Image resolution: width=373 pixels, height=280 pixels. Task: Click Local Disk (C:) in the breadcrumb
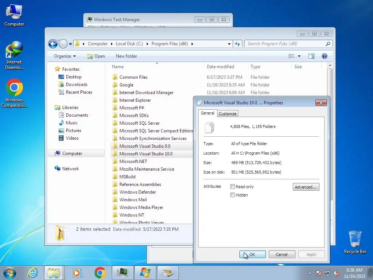pos(129,44)
